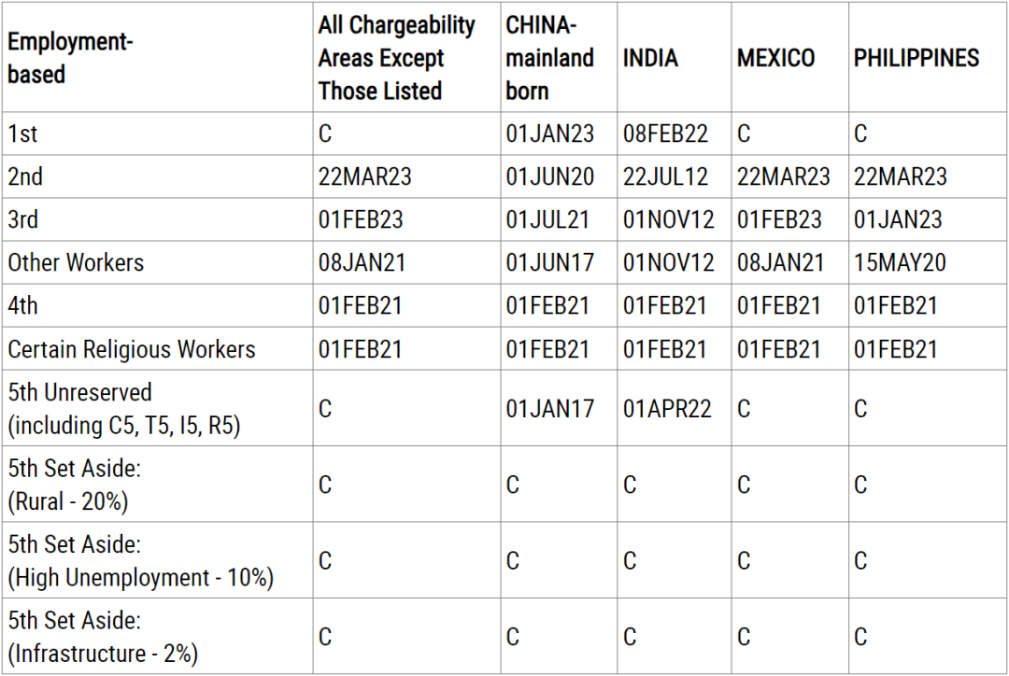Screen dimensions: 1009x676
Task: Click India 5th Unreserved date 01APR22
Action: [667, 409]
